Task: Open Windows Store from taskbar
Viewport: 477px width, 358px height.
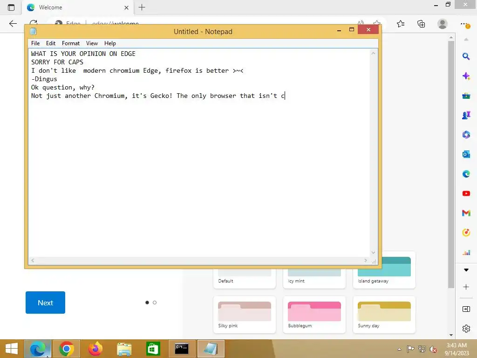Action: click(x=153, y=349)
